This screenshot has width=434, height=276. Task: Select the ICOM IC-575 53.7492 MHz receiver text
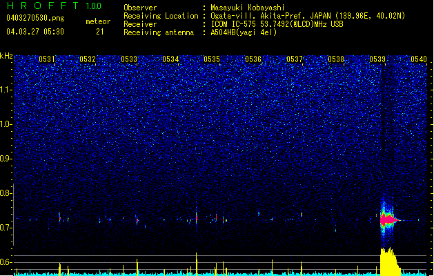pos(277,24)
